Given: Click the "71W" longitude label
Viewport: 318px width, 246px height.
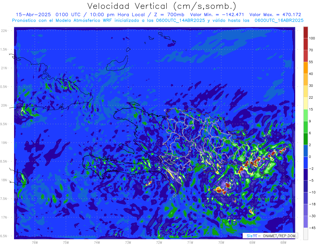Looking at the screenshot, I should 190,242.
